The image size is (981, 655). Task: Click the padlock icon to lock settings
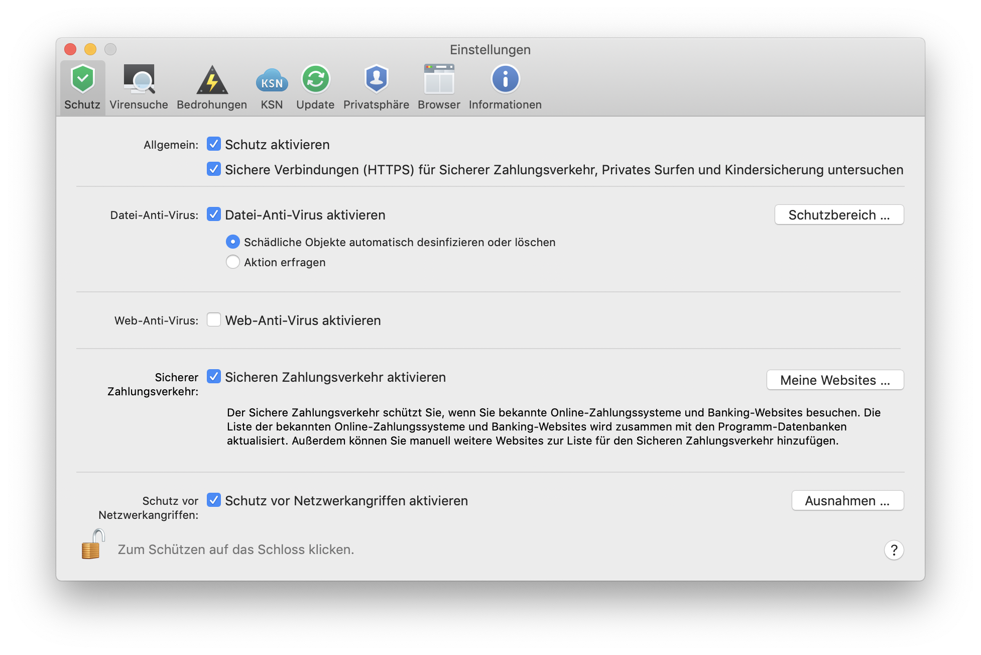click(92, 544)
